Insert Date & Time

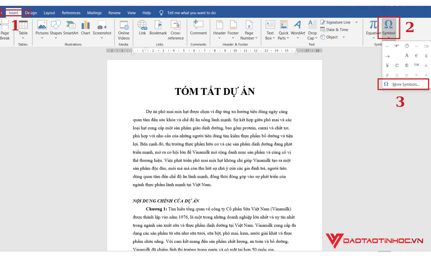point(334,30)
